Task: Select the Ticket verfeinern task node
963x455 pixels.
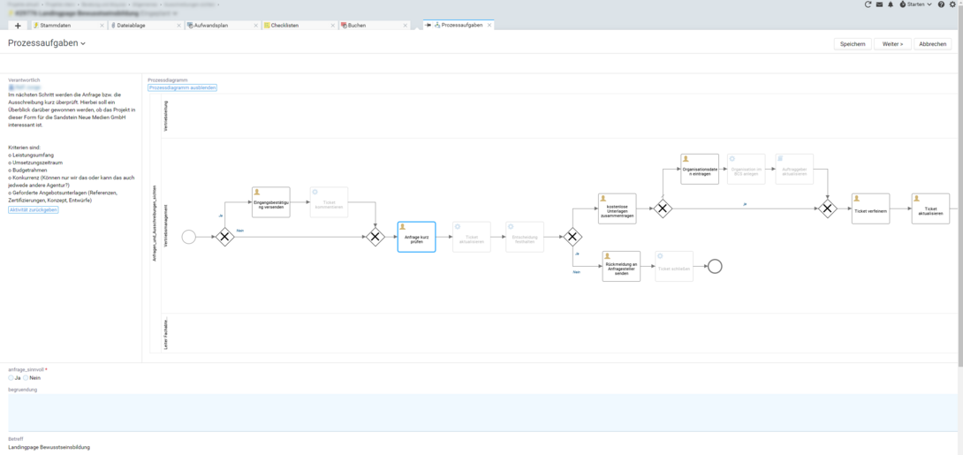Action: tap(870, 209)
